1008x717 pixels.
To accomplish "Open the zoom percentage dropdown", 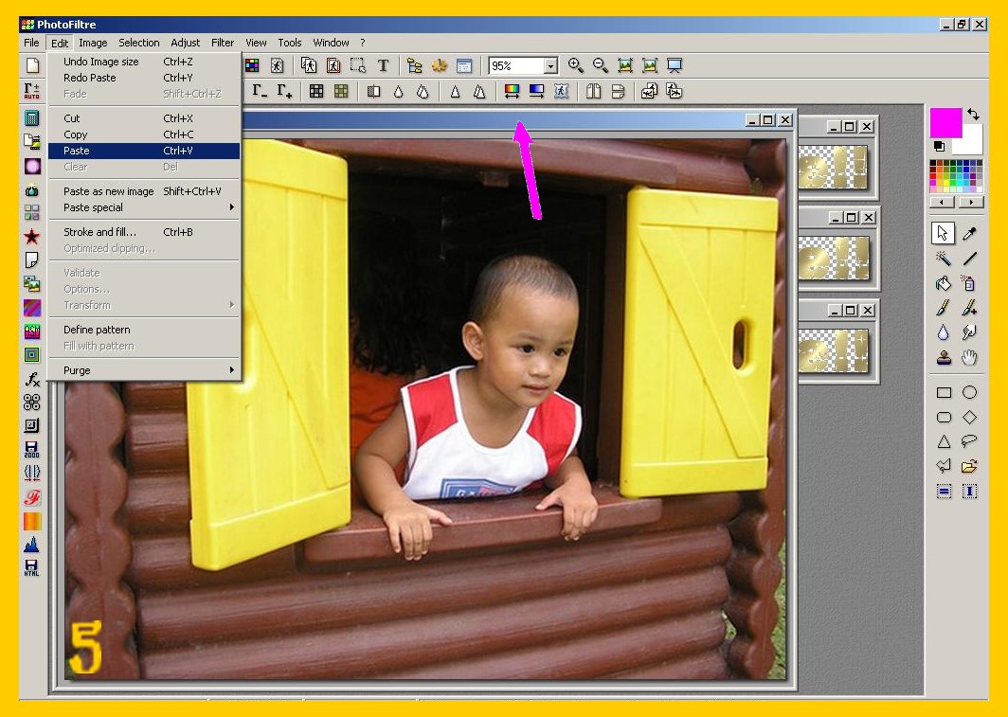I will (550, 66).
